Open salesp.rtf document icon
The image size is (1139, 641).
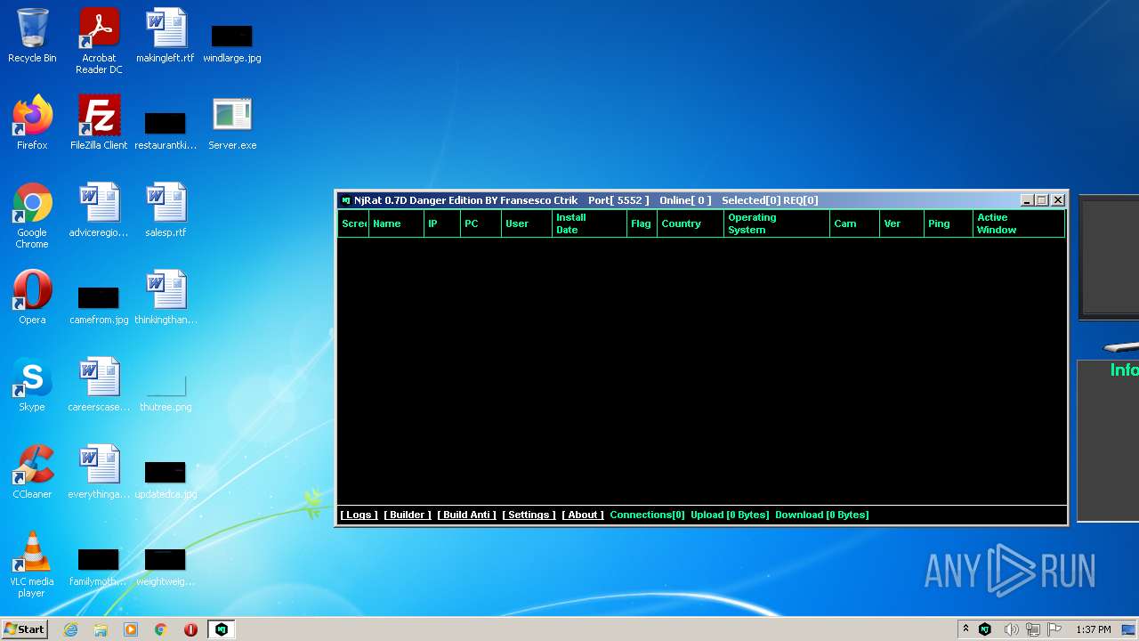coord(165,210)
